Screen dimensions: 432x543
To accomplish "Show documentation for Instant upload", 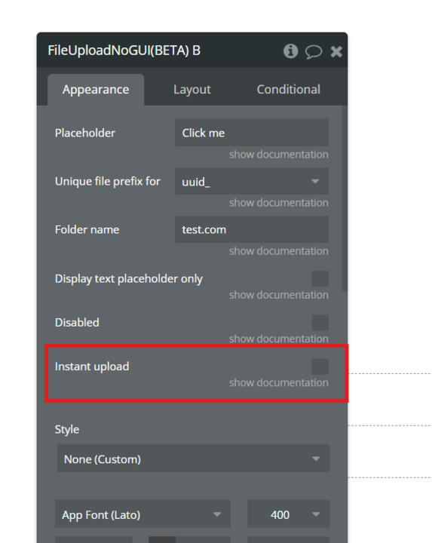I will (279, 382).
